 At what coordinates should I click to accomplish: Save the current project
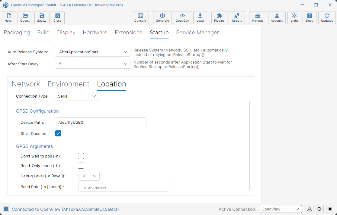pyautogui.click(x=42, y=17)
